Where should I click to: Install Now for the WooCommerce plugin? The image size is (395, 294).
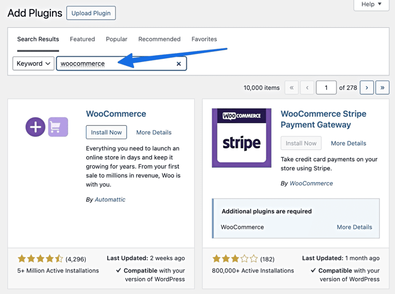[x=106, y=132]
